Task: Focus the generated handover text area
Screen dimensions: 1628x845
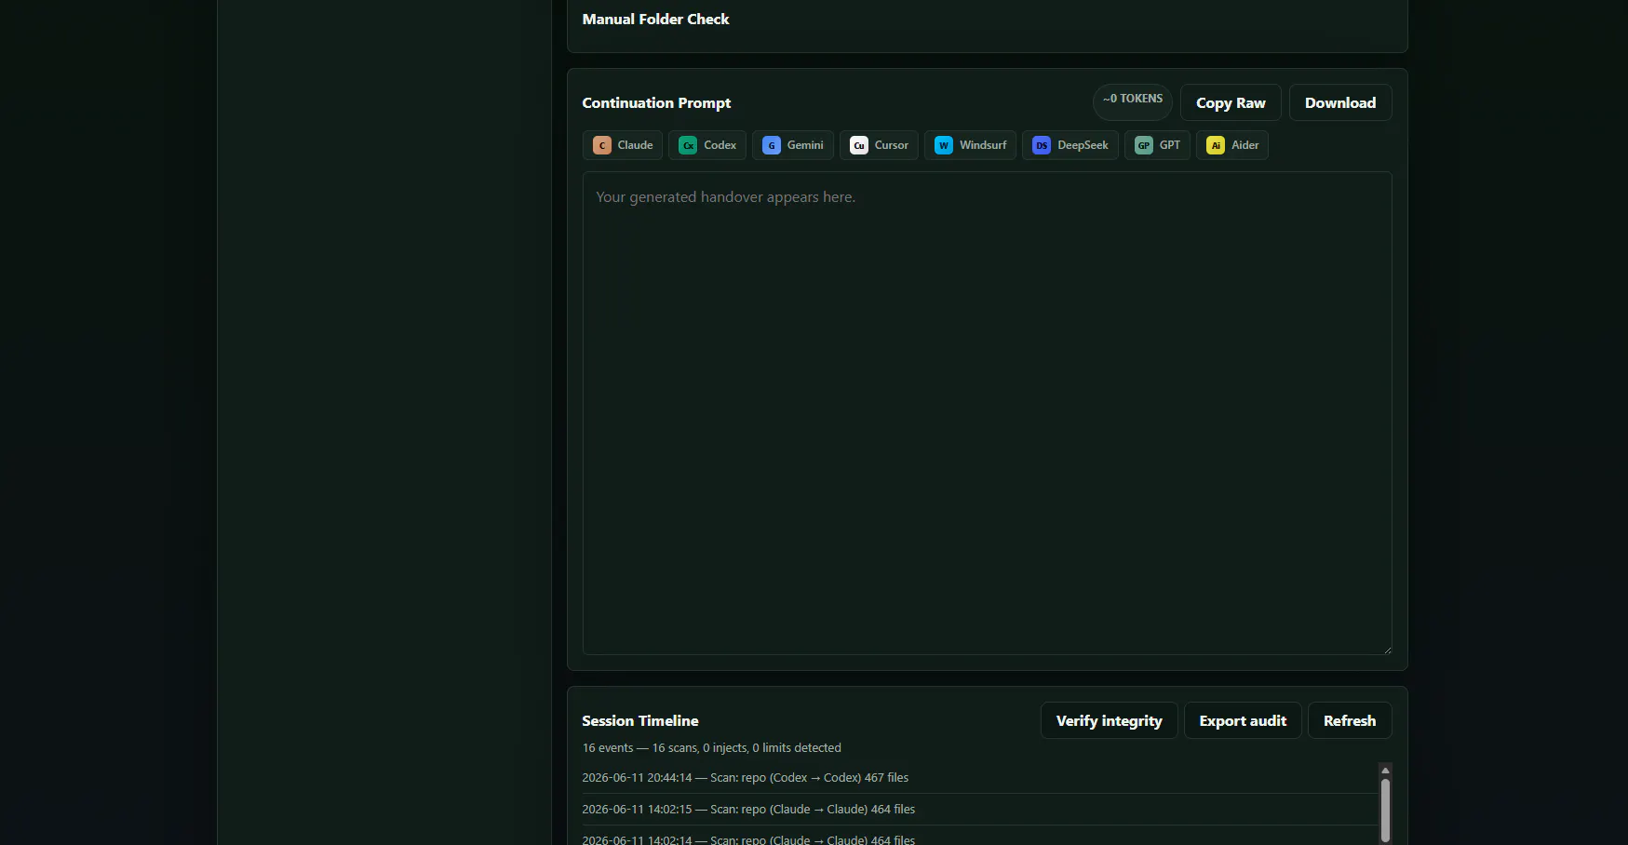Action: [x=987, y=413]
